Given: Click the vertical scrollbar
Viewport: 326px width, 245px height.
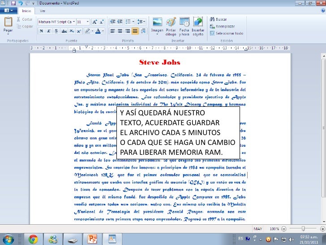Looking at the screenshot, I should (x=324, y=128).
